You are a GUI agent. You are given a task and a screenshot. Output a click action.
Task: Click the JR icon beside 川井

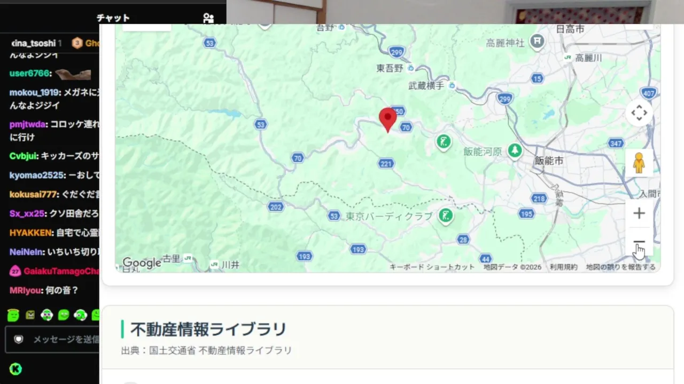[214, 264]
